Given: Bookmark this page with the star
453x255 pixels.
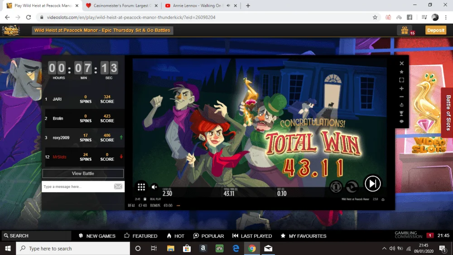Looking at the screenshot, I should 375,17.
